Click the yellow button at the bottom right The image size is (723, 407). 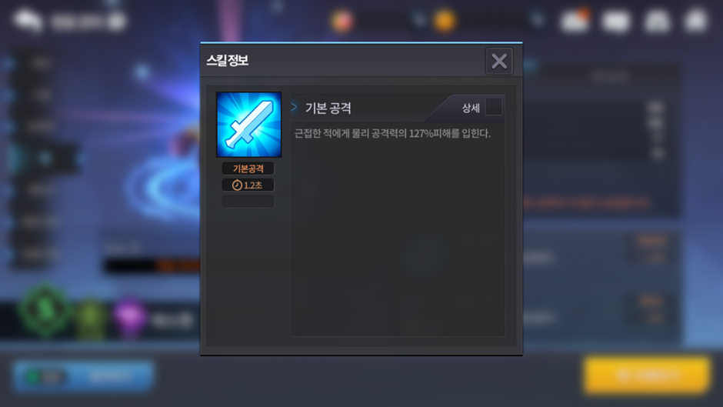point(646,375)
